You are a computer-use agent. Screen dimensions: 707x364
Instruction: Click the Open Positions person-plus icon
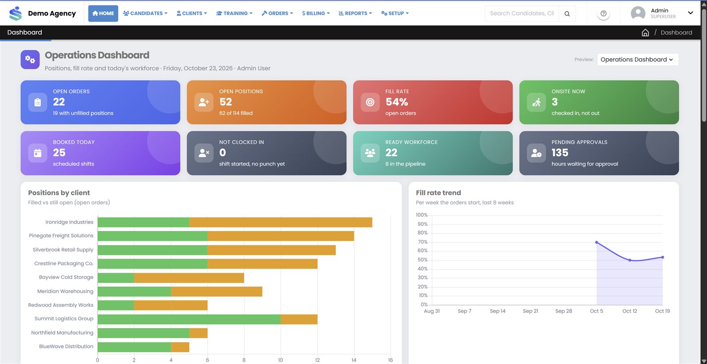[204, 102]
